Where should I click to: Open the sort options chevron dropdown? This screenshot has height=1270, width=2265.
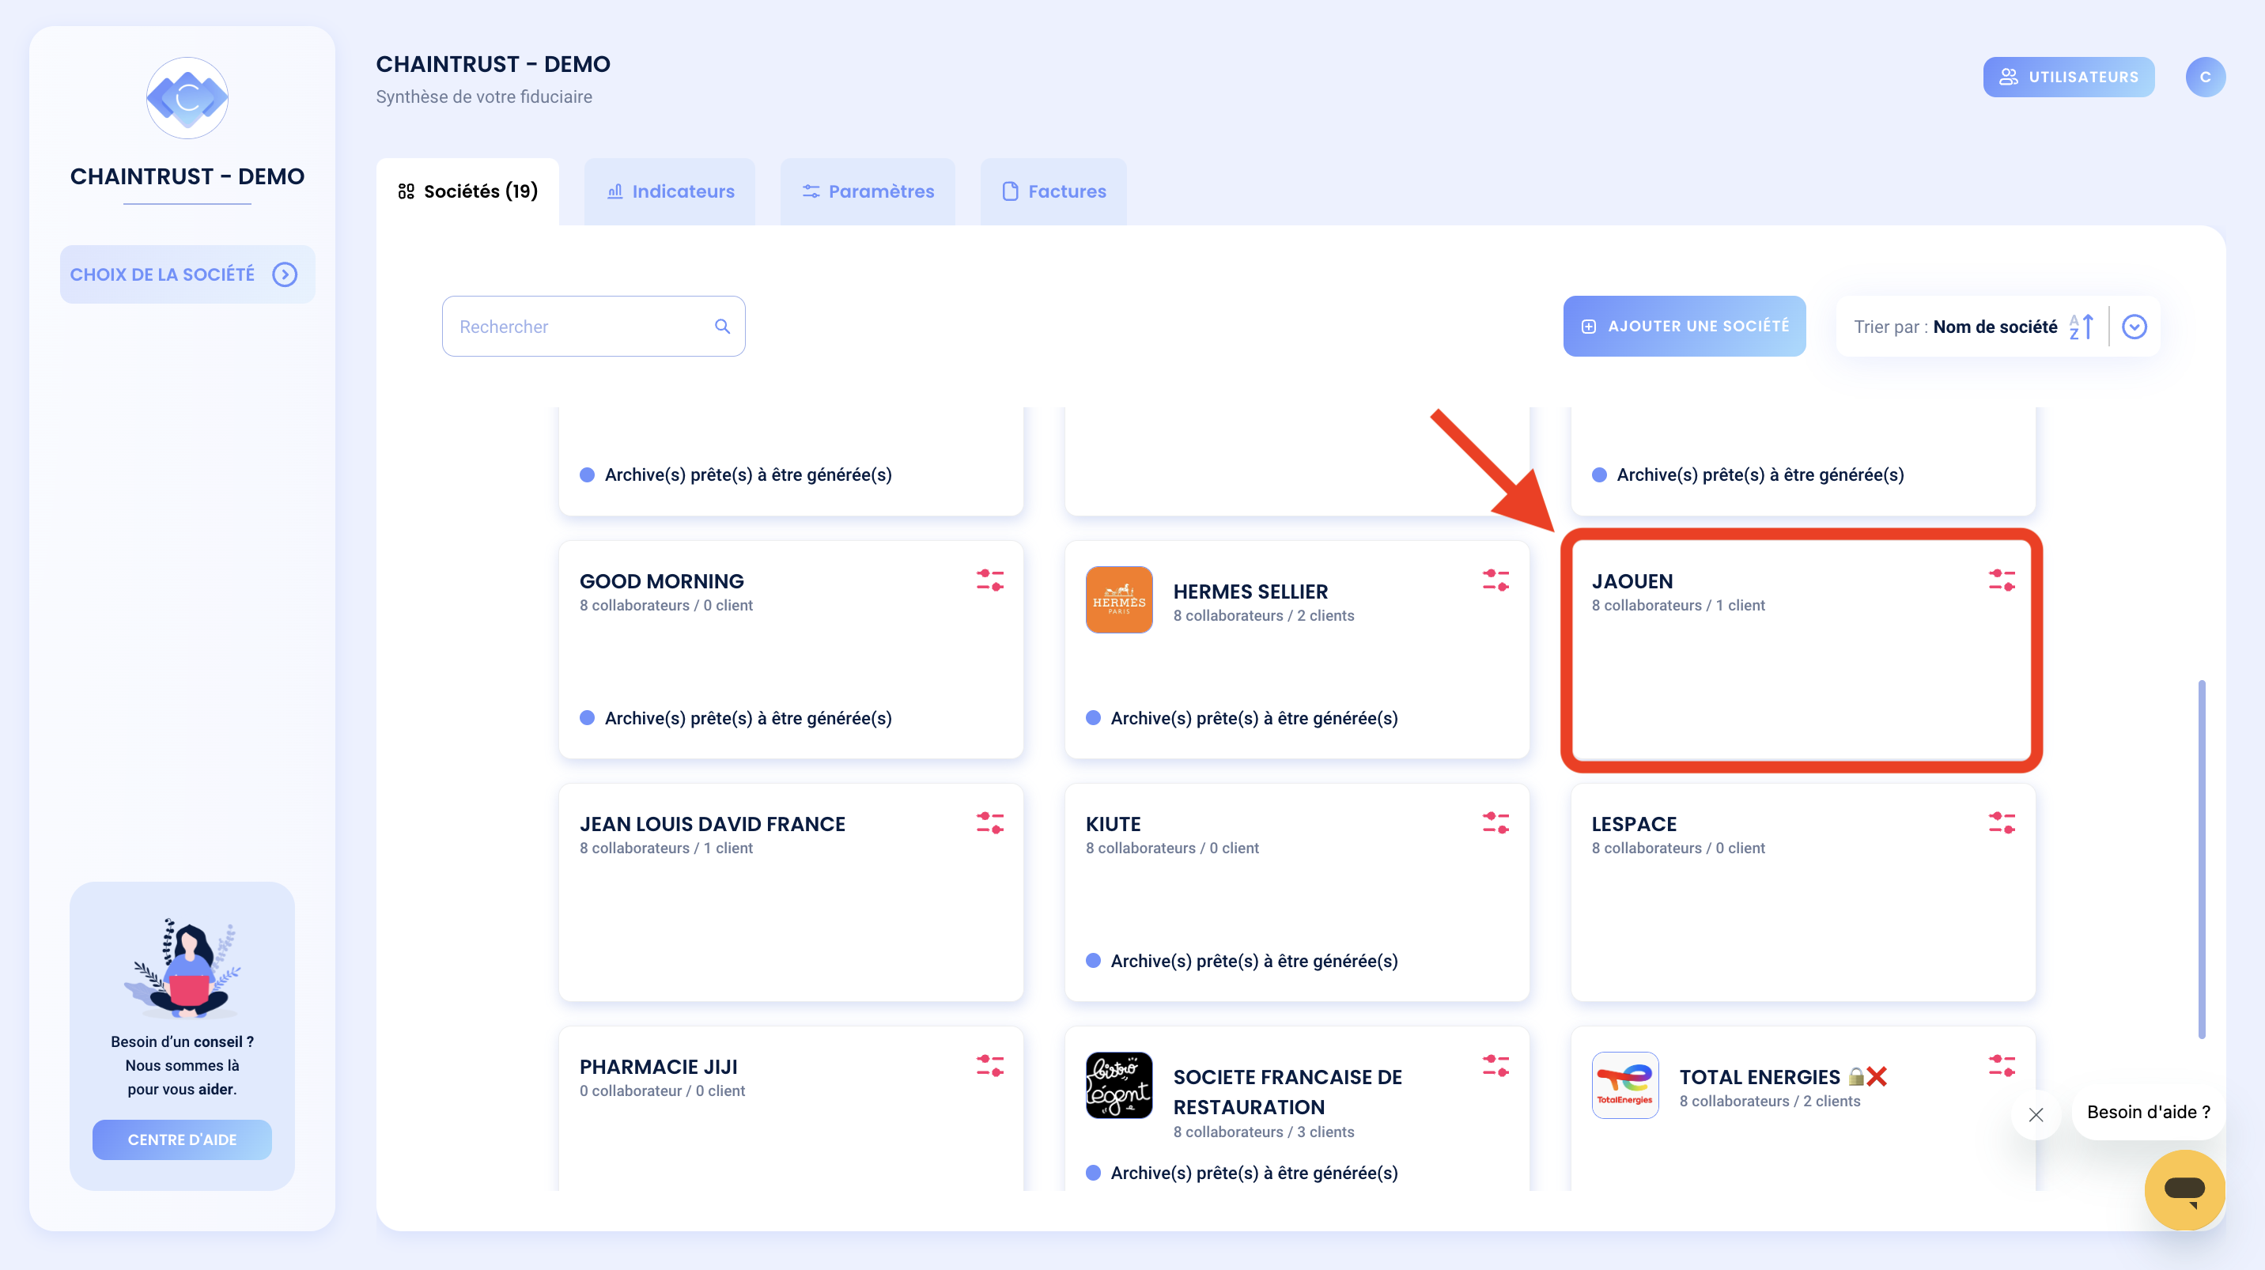[x=2134, y=326]
